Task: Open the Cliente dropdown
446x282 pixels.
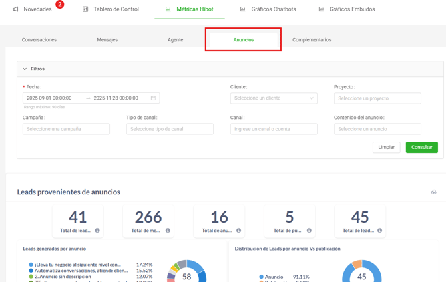Action: (x=274, y=98)
